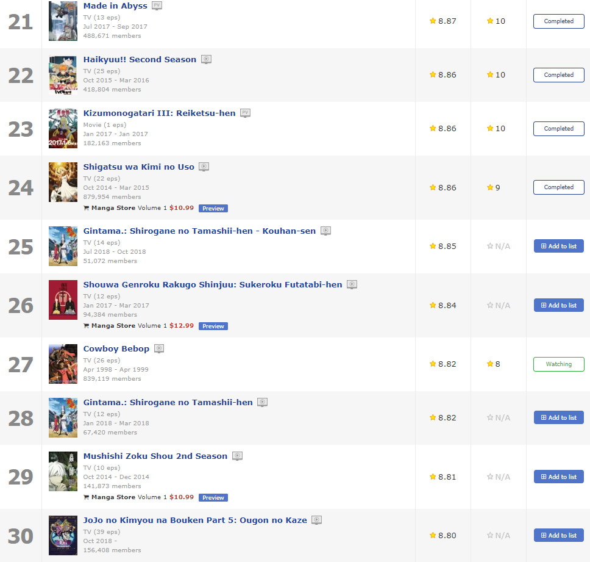
Task: Open the Mushishi Zoku Shou 2nd Season title link
Action: point(155,456)
